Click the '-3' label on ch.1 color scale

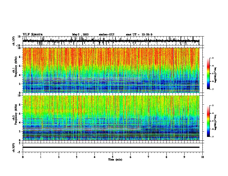pos(212,58)
